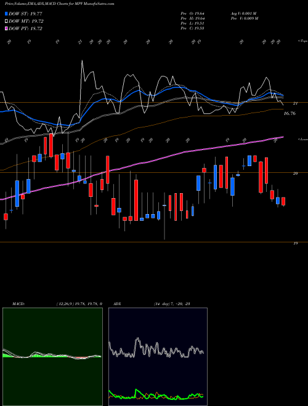Open the green MACD indicator panel

pyautogui.click(x=52, y=357)
